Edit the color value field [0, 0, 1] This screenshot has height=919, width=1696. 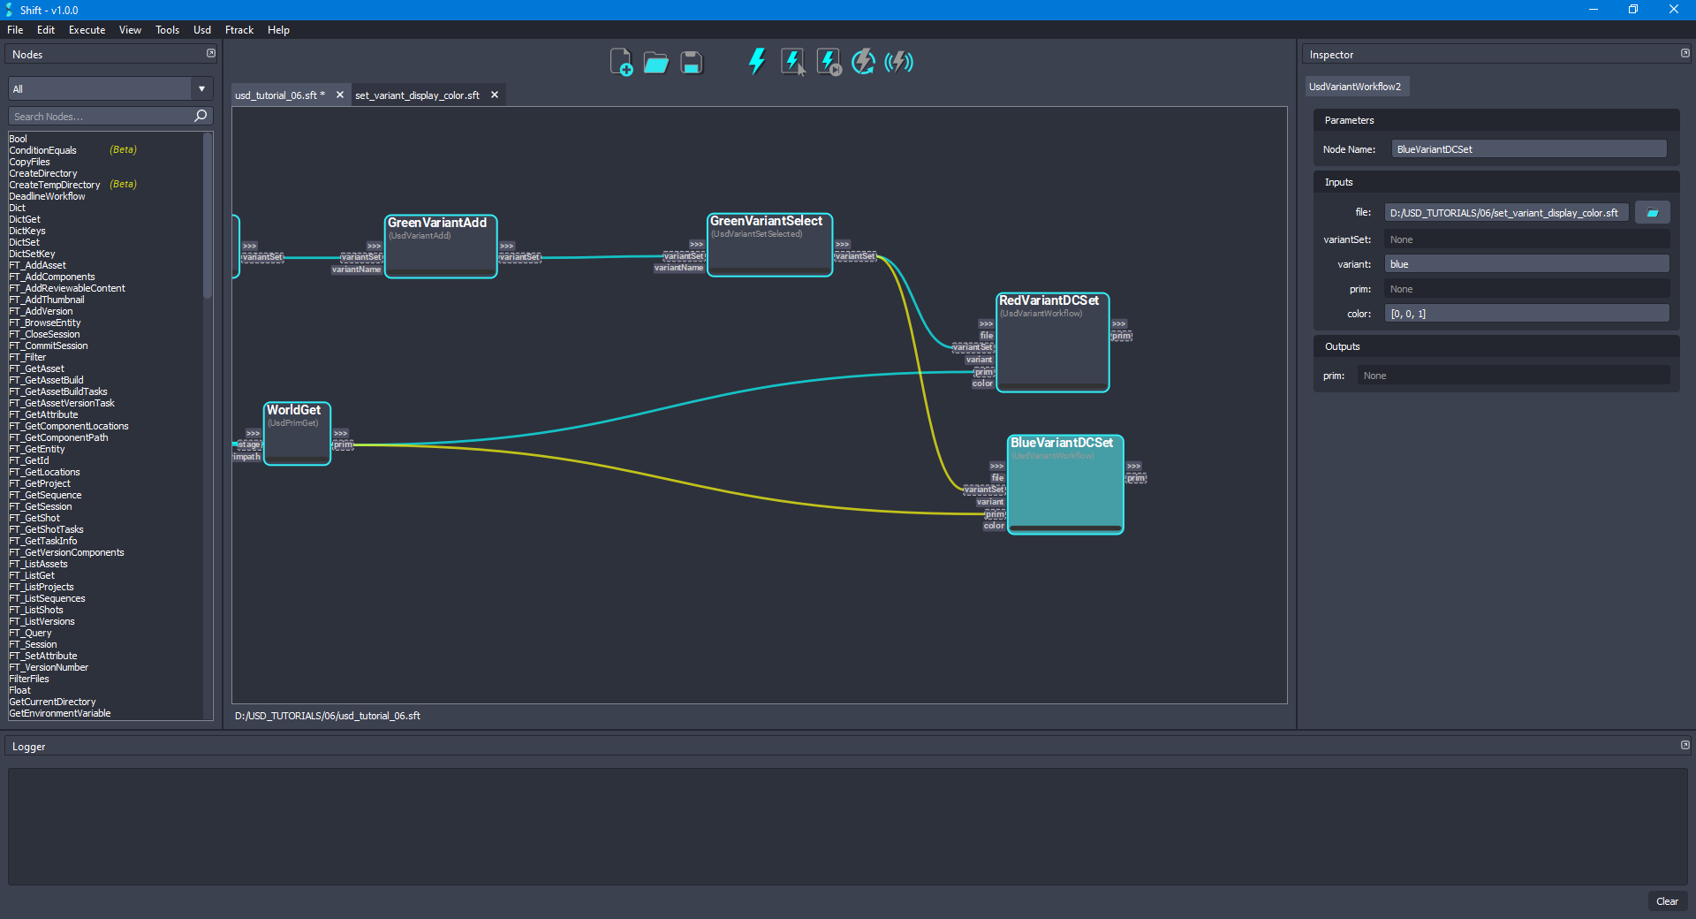click(1527, 313)
